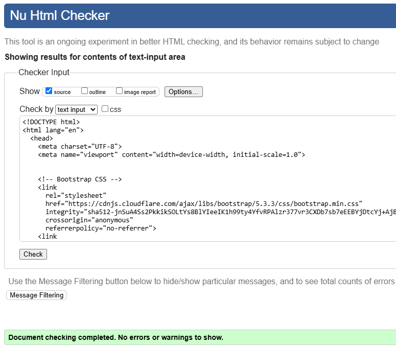Click the 'Document checking completed' result message
This screenshot has width=396, height=346.
point(115,337)
